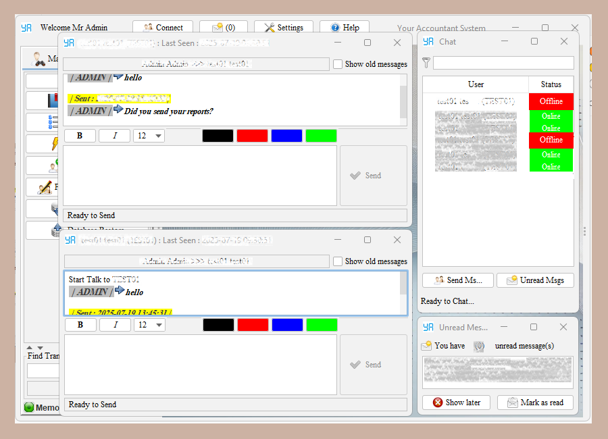The image size is (608, 439).
Task: Pick green text color in lower chat window
Action: coord(322,325)
